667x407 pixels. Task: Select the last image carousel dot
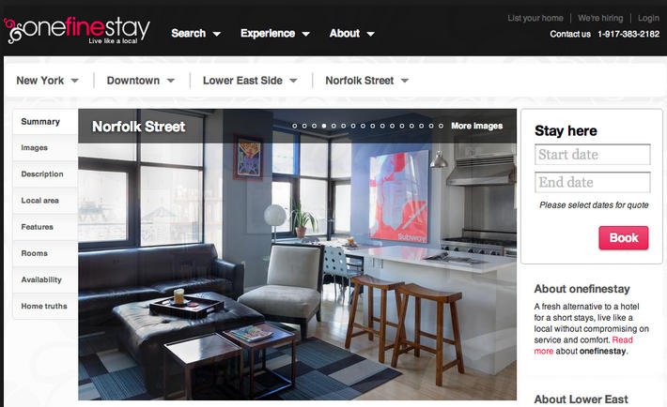coord(442,126)
